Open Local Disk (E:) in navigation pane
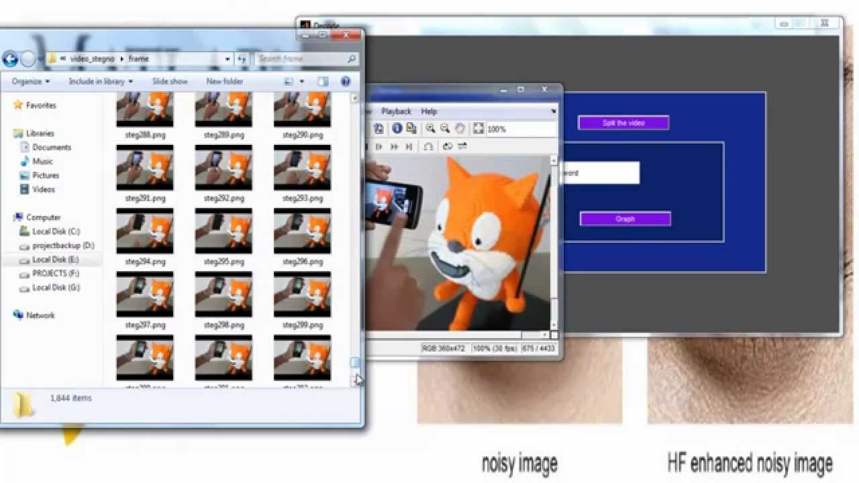859x483 pixels. pos(55,260)
